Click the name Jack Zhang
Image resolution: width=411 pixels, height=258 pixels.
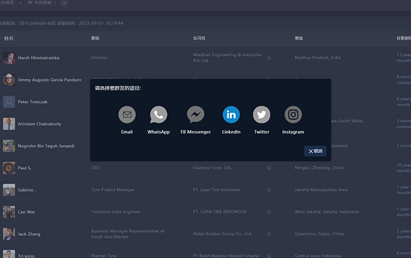tap(29, 234)
